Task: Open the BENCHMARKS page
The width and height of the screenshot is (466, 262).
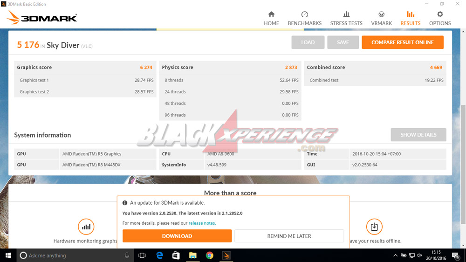Action: pyautogui.click(x=304, y=19)
